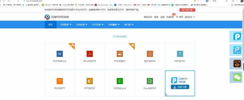The height and width of the screenshot is (100, 244).
Task: Click the 开通VIP link
Action: [x=170, y=17]
